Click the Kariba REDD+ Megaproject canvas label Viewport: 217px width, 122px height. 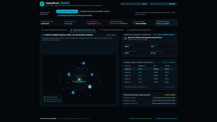pos(79,81)
